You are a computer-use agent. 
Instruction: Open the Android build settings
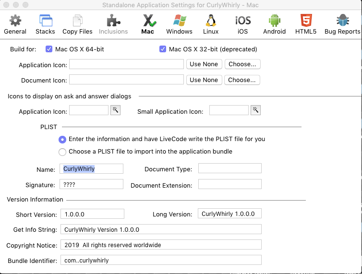click(x=274, y=24)
